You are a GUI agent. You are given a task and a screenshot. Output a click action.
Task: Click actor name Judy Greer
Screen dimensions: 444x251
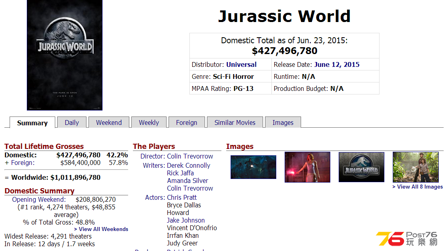[x=182, y=243]
